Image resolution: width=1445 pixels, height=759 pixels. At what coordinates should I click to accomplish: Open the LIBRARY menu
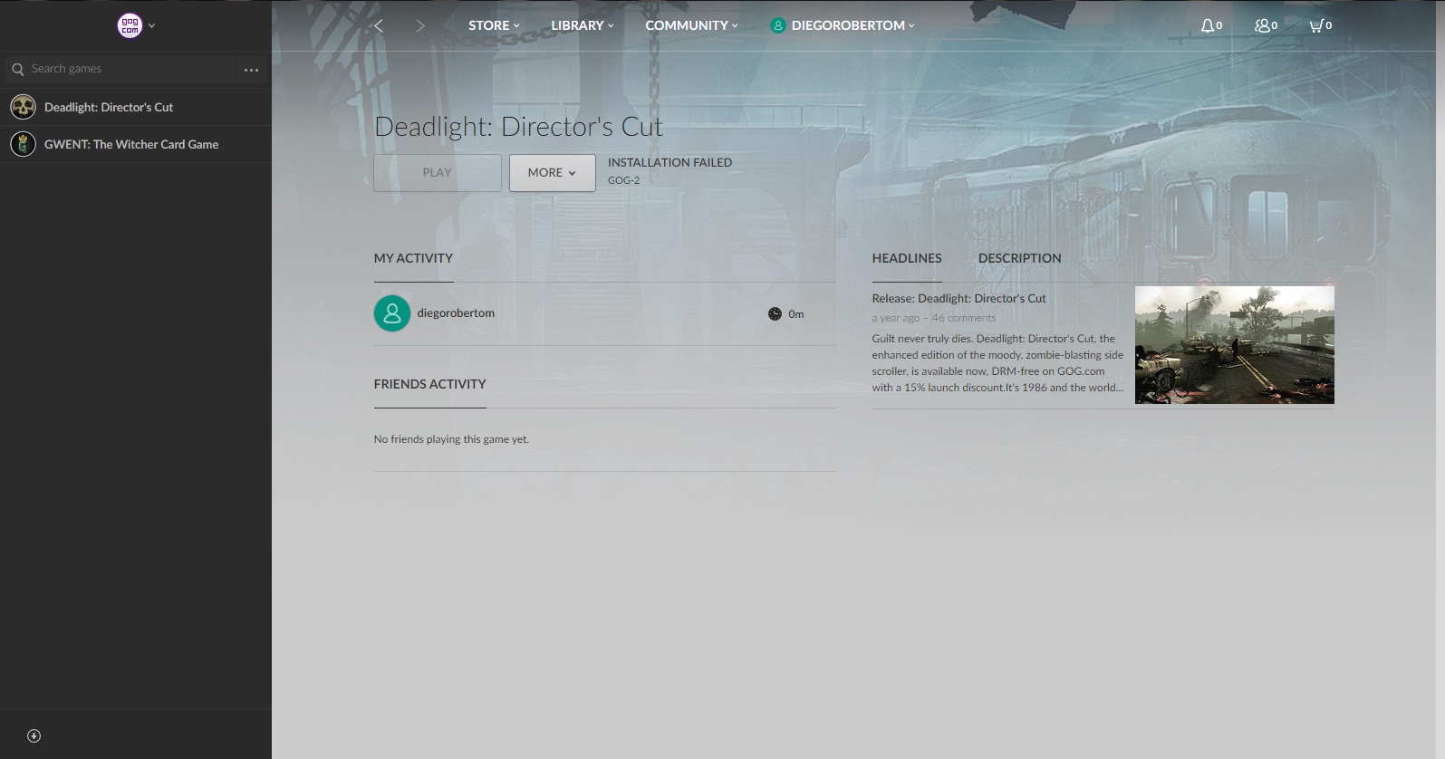(x=583, y=25)
